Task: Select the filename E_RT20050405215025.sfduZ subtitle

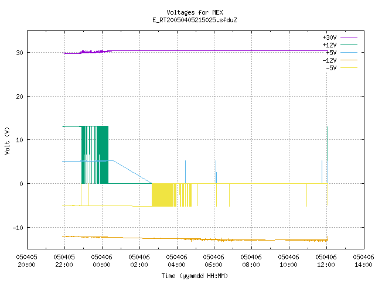Action: coord(195,20)
